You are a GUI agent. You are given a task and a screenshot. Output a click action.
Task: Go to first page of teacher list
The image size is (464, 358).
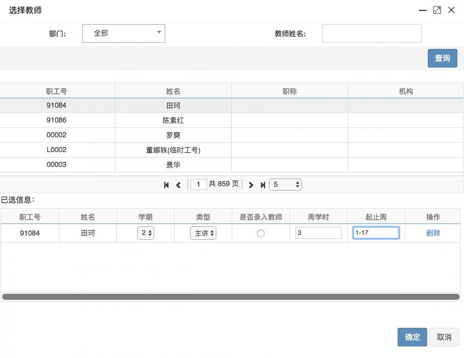click(x=166, y=185)
